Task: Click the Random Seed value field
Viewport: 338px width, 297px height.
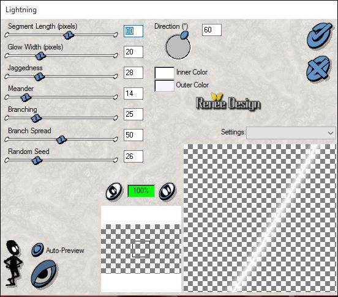Action: (x=133, y=156)
